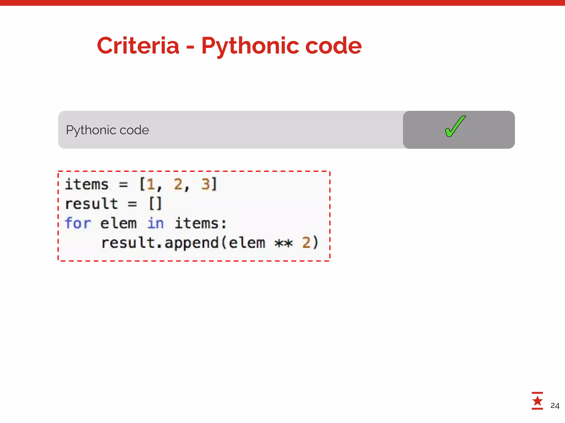The height and width of the screenshot is (423, 565).
Task: Click the 'result.append(elem ** 2)' line
Action: (x=210, y=243)
